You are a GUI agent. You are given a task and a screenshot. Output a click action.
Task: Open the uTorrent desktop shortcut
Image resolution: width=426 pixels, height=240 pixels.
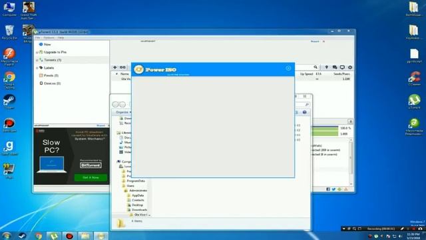click(x=414, y=102)
